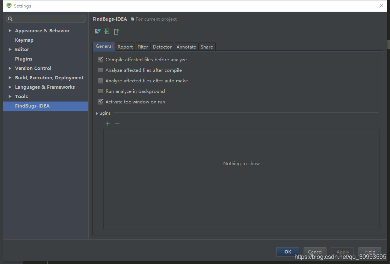390x264 pixels.
Task: Enable Run analyze in background
Action: pyautogui.click(x=100, y=91)
